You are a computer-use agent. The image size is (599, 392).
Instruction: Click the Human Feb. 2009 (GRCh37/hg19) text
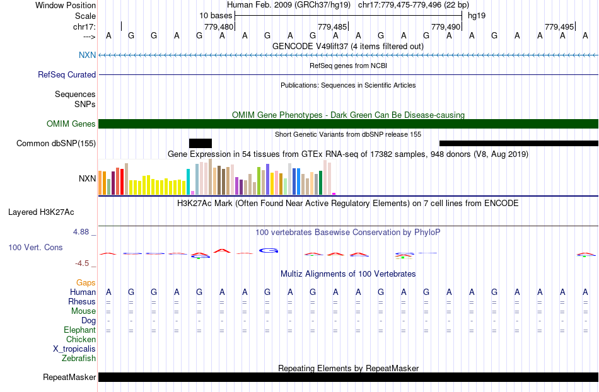pos(288,5)
